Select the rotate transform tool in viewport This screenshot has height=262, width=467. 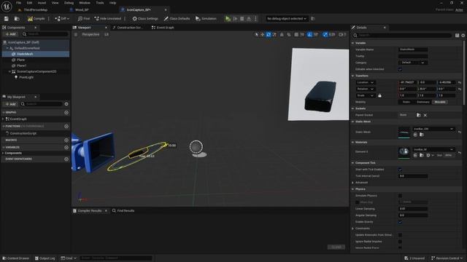tap(269, 35)
